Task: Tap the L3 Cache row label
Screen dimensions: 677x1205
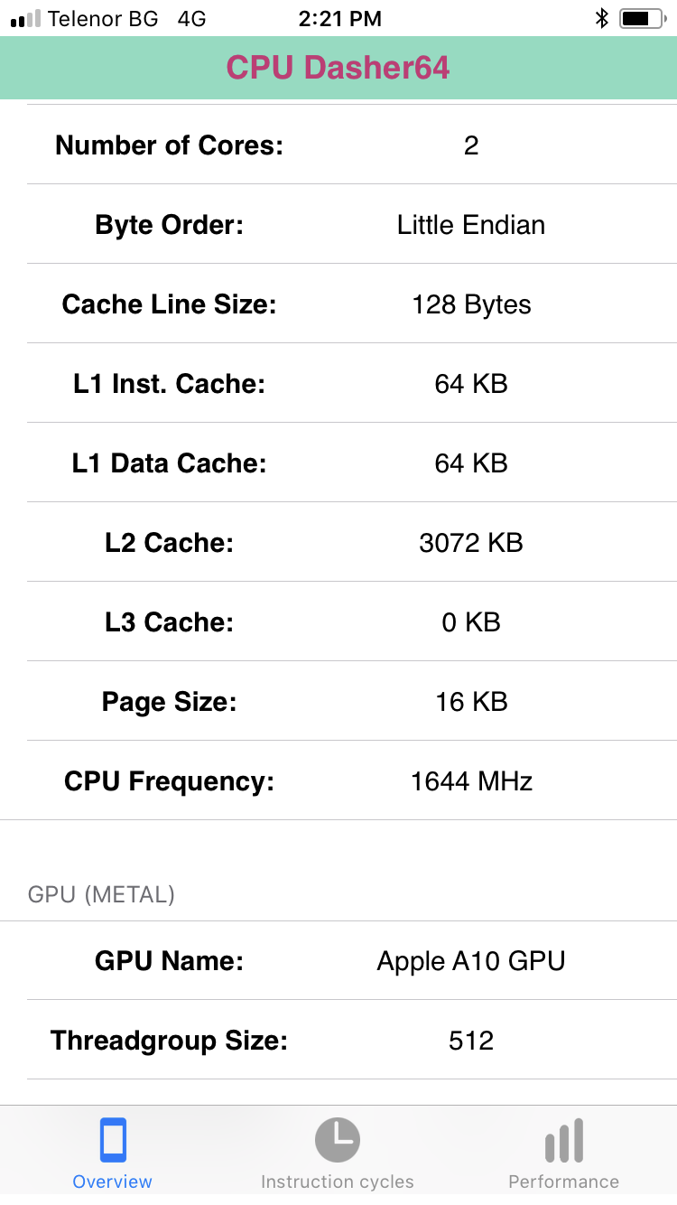Action: pos(170,622)
